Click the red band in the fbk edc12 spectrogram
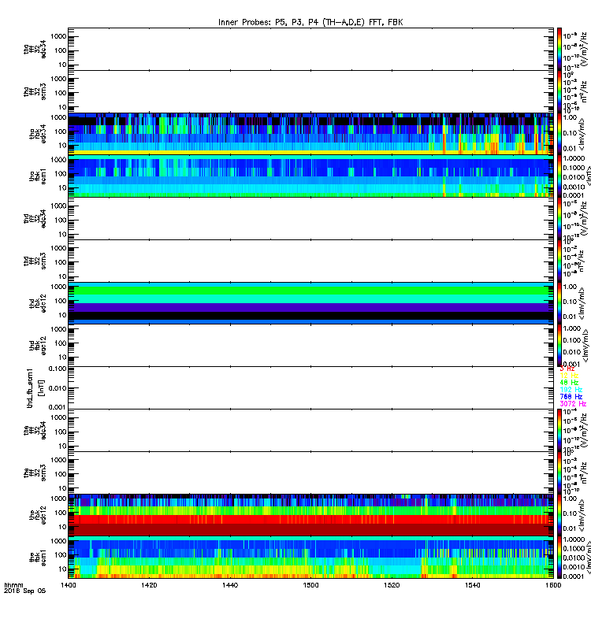The width and height of the screenshot is (591, 630). tap(310, 519)
